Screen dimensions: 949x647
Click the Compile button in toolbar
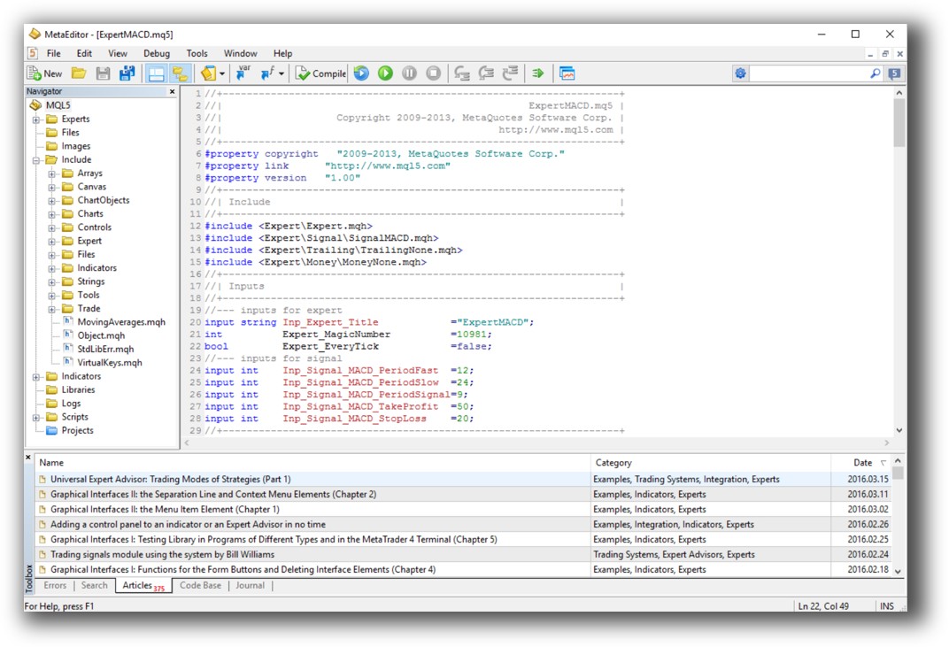point(320,73)
